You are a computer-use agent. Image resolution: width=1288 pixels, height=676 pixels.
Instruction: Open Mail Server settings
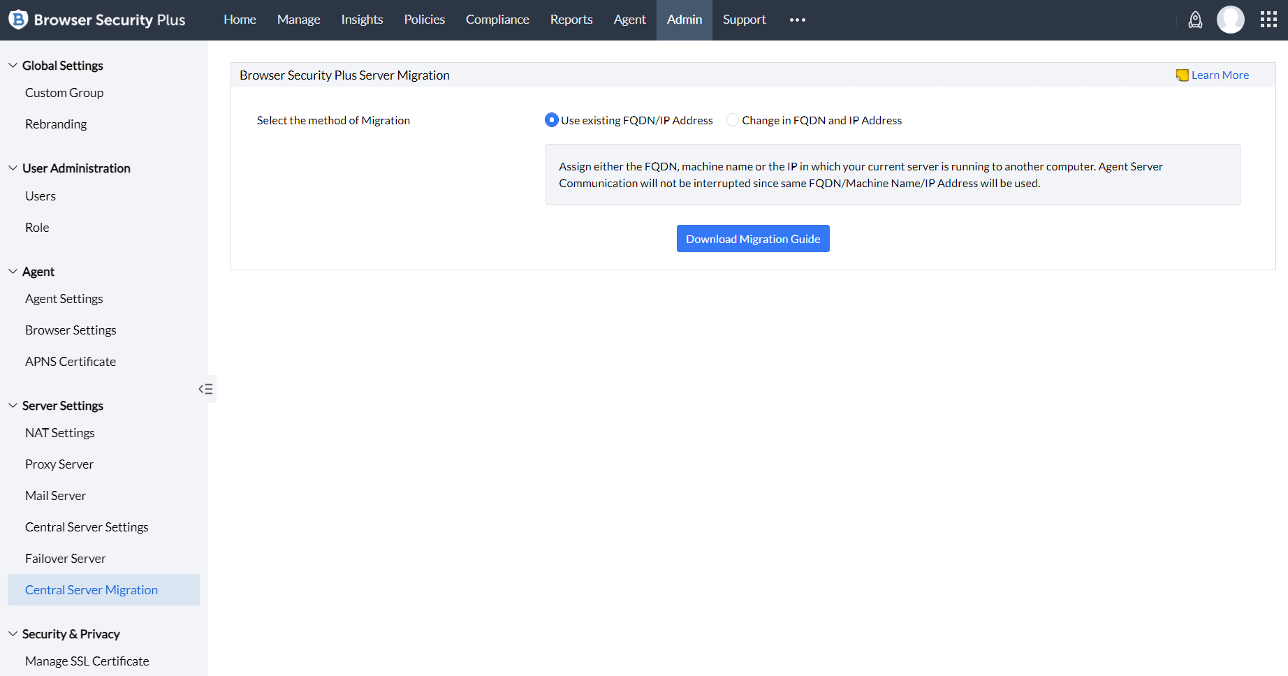(56, 496)
